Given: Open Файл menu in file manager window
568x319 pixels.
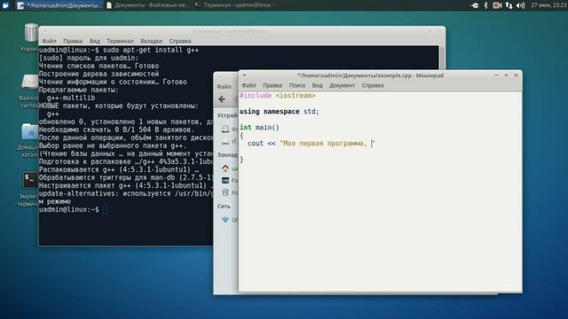Looking at the screenshot, I should point(224,87).
